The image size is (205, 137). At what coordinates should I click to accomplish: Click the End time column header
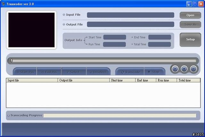pyautogui.click(x=146, y=80)
